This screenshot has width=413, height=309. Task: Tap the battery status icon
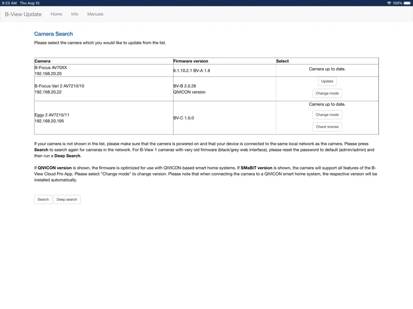[x=407, y=3]
